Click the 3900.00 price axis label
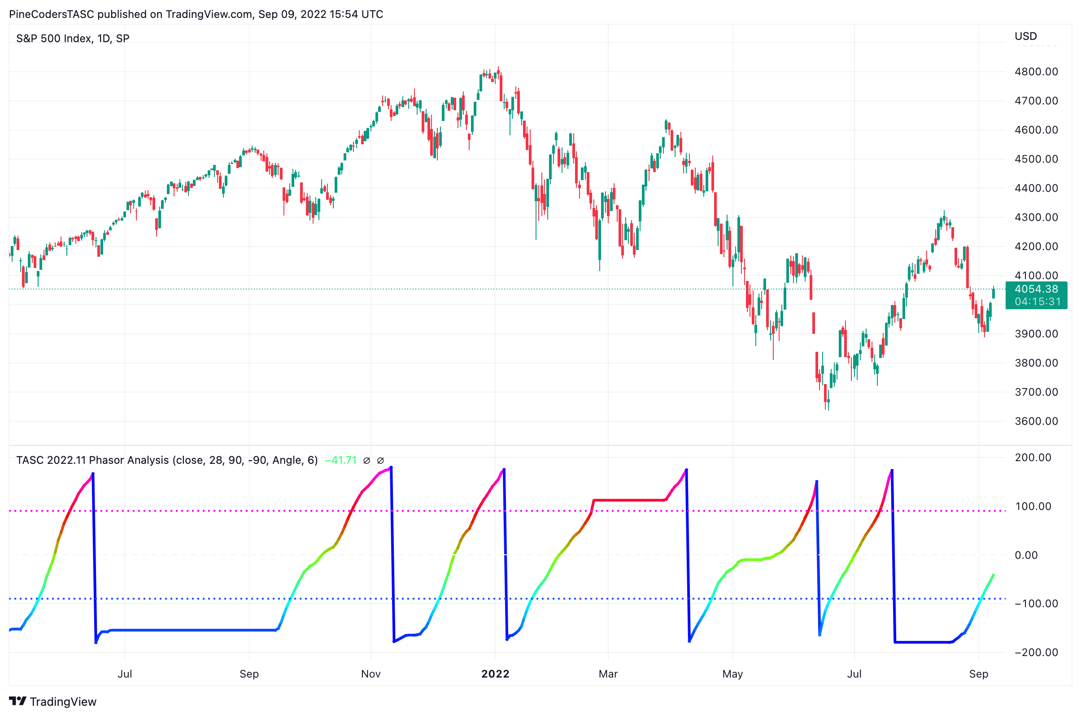The width and height of the screenshot is (1081, 717). click(1036, 334)
